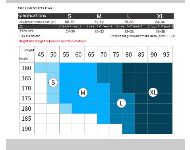190x150 pixels.
Task: Click weight column header 45
Action: [x=41, y=55]
